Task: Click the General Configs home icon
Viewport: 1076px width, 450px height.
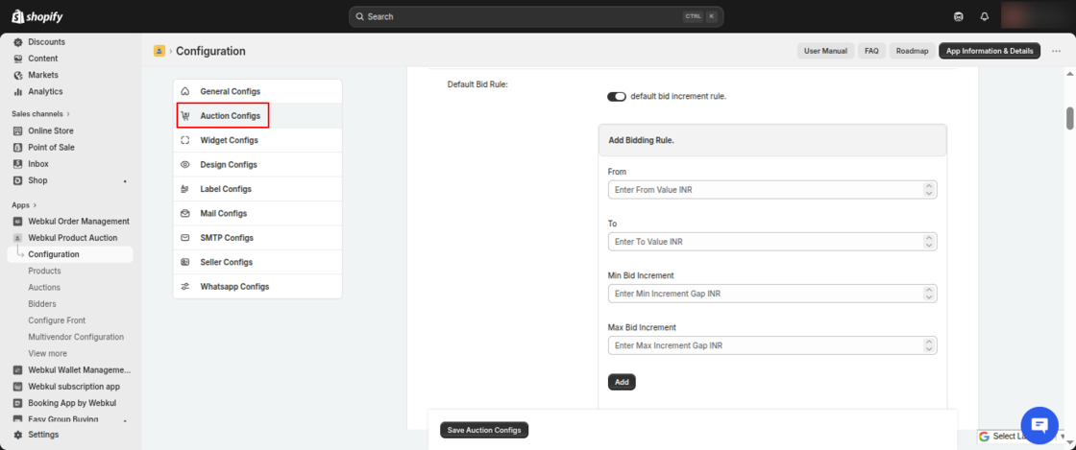Action: 184,91
